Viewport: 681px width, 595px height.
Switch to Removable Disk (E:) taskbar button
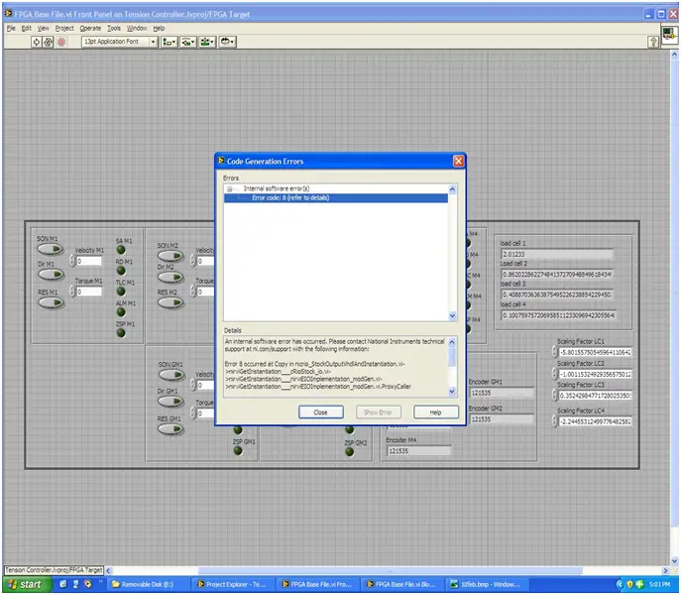pos(148,584)
